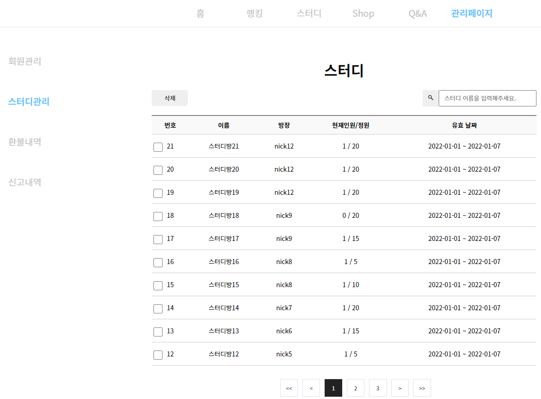Go to page 3 of the study list
The width and height of the screenshot is (541, 399).
(378, 388)
